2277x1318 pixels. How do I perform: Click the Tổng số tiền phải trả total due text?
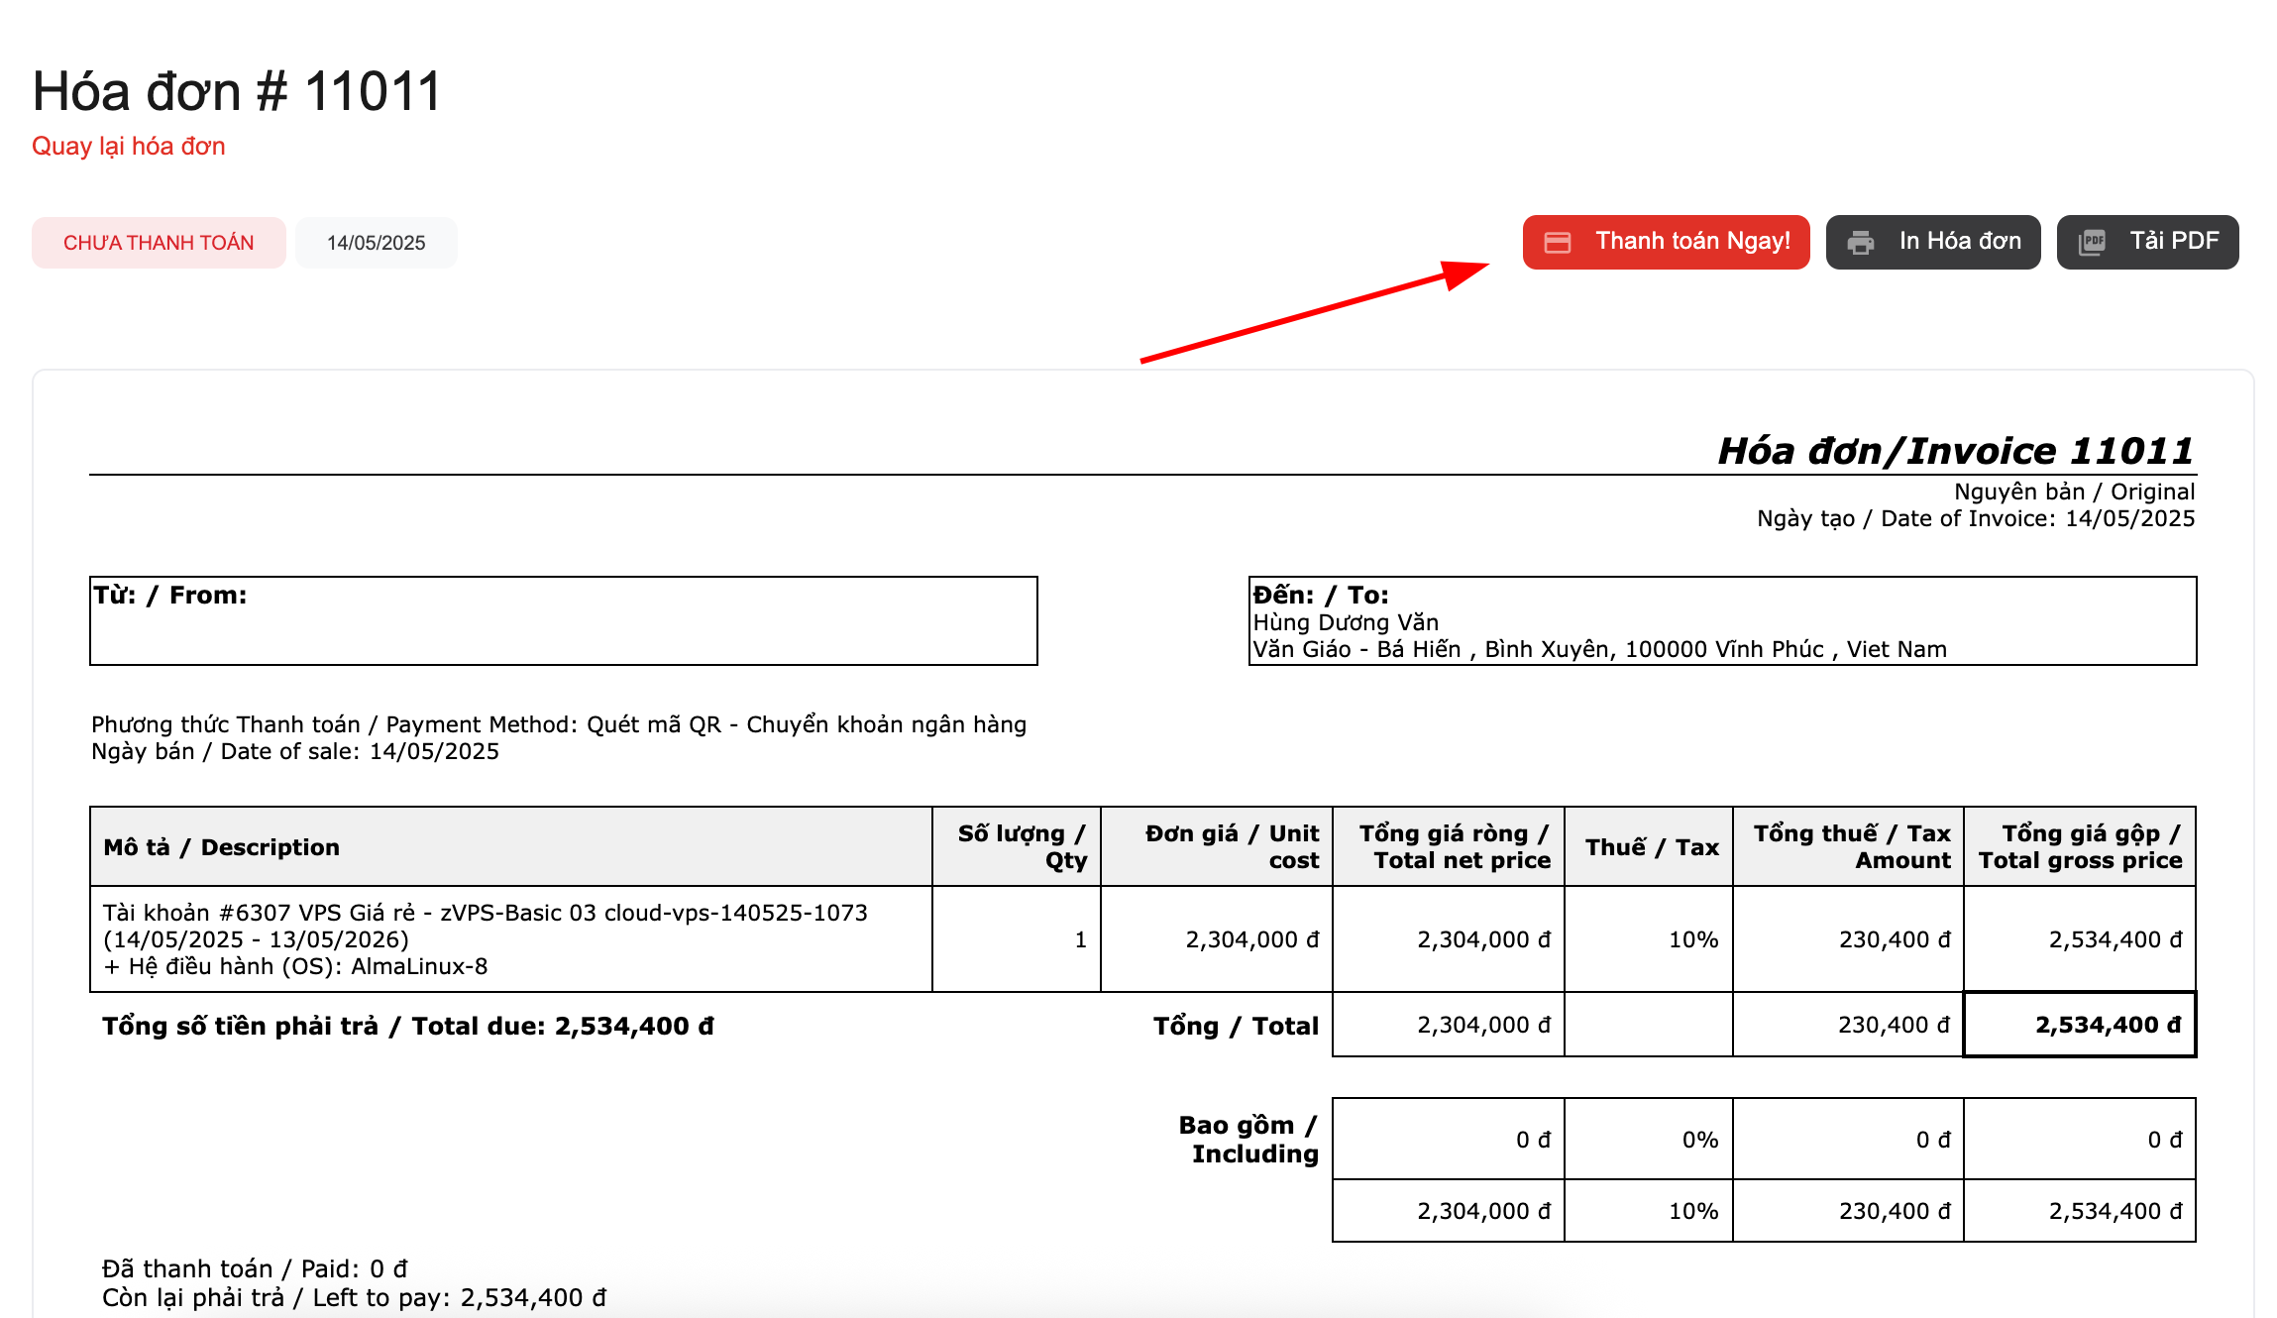click(407, 1026)
